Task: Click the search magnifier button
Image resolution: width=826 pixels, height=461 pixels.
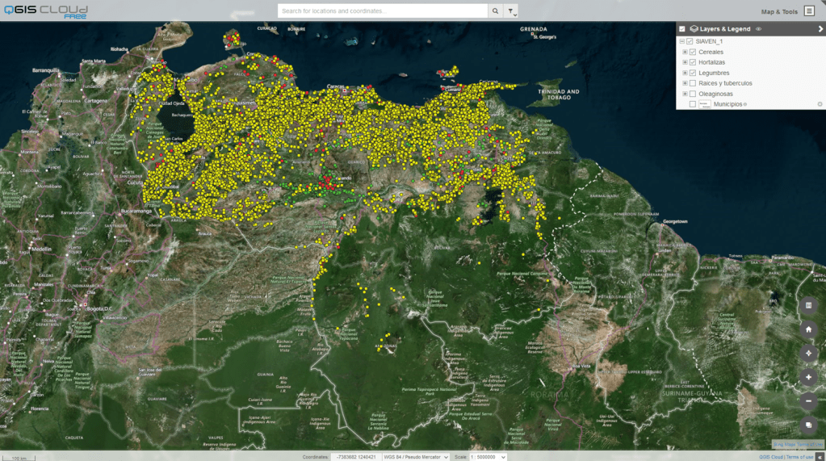Action: pyautogui.click(x=495, y=11)
